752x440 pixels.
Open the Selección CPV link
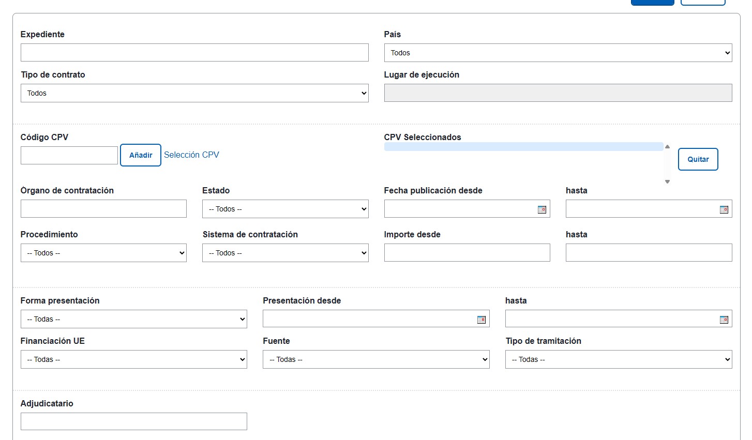tap(191, 155)
